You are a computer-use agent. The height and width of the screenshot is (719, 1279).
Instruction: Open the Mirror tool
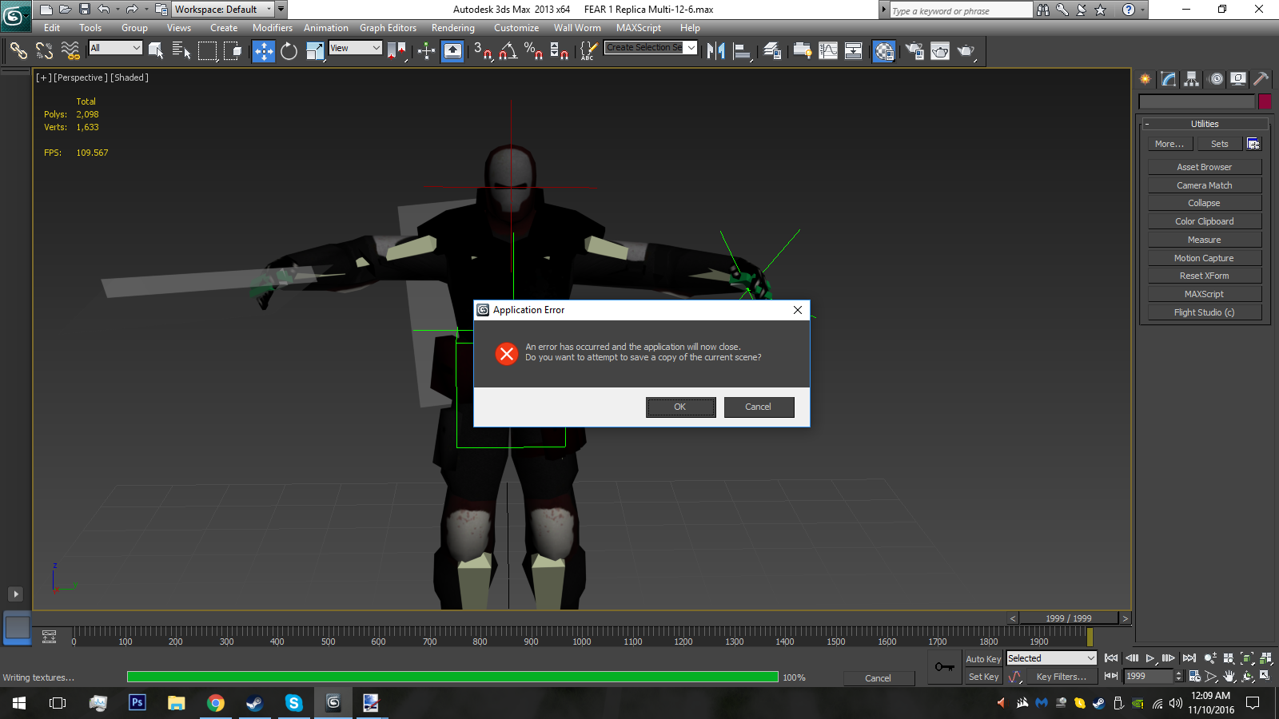[715, 51]
